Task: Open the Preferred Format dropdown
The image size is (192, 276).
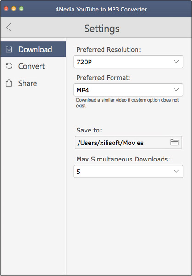Action: (129, 90)
